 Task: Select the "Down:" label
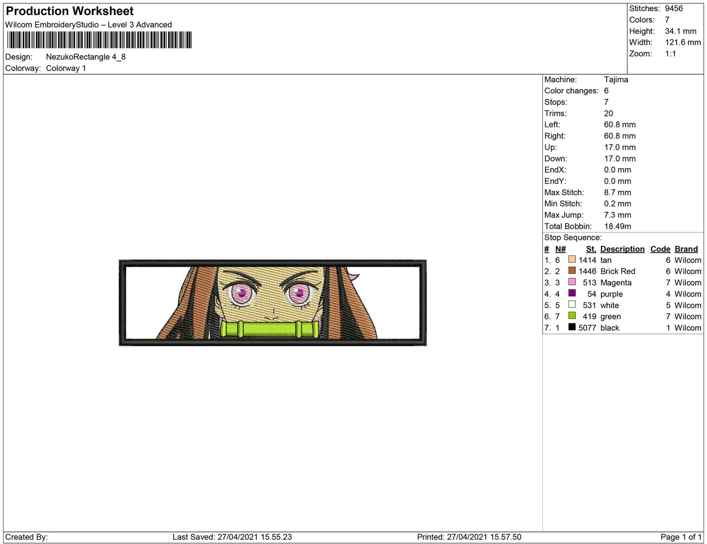[556, 158]
